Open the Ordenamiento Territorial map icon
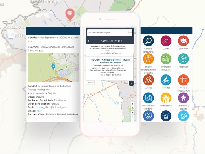This screenshot has height=154, width=205. point(148,98)
